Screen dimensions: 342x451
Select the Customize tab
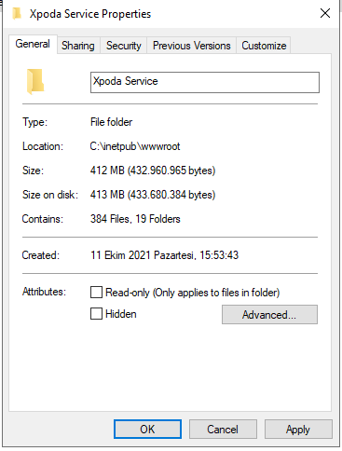coord(264,46)
